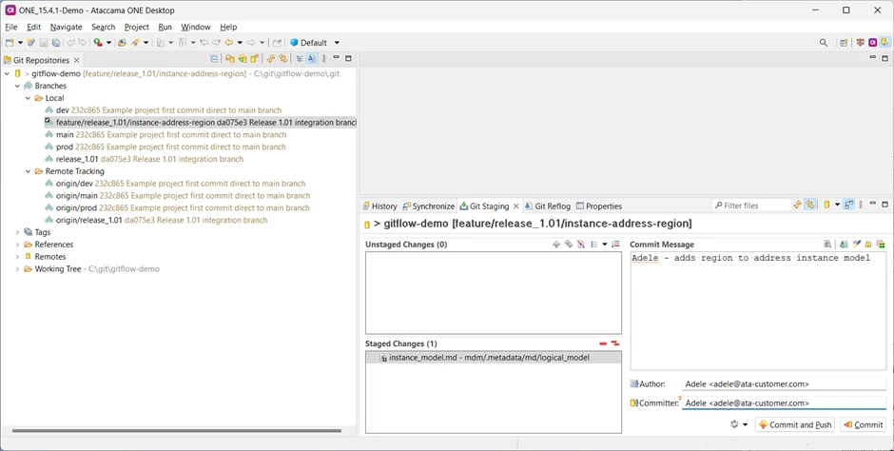Select the Git perspective icon at far right

884,43
